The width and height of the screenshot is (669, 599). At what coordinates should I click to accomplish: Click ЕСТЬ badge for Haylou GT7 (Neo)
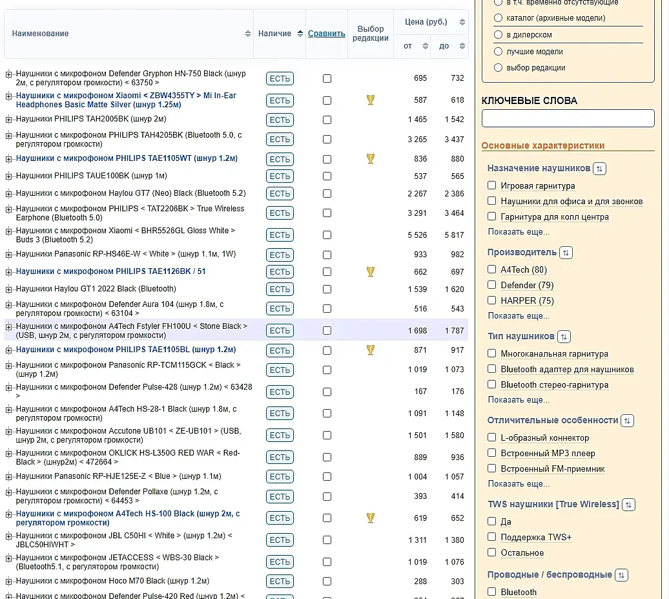coord(280,193)
